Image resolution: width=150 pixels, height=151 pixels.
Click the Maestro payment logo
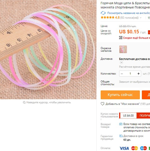(143, 148)
